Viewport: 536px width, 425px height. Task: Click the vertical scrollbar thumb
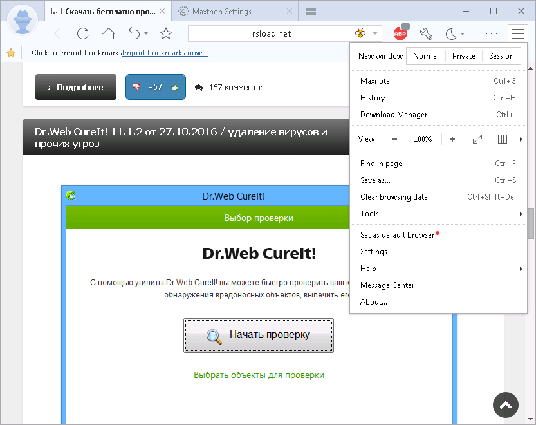point(530,223)
